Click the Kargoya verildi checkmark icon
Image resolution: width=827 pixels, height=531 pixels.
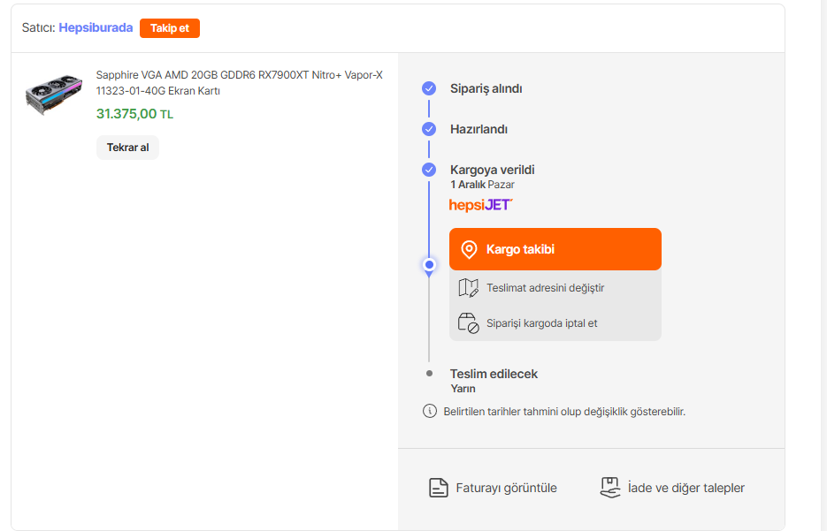[429, 170]
